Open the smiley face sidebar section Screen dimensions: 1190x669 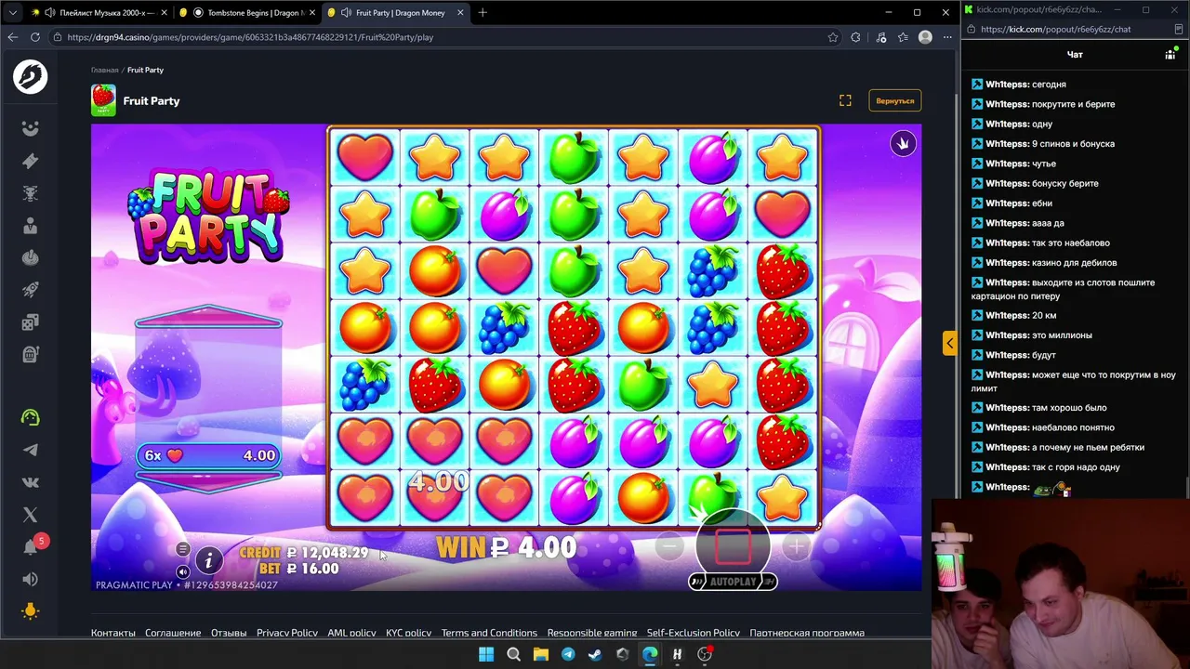(30, 129)
